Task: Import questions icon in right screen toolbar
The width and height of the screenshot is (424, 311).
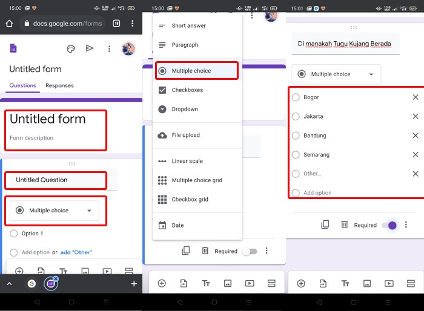Action: click(x=323, y=283)
